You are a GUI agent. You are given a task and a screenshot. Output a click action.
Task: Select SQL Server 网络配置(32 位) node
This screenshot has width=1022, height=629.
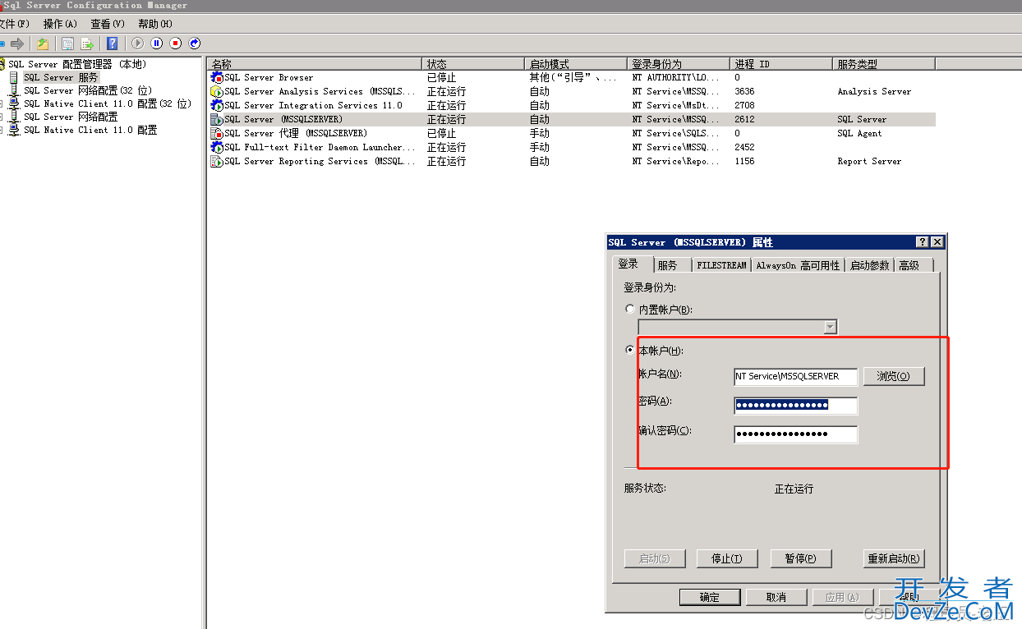click(x=88, y=90)
